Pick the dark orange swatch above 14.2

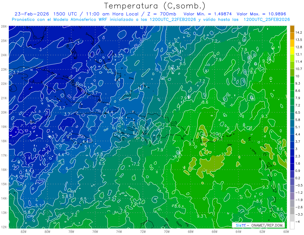292,29
